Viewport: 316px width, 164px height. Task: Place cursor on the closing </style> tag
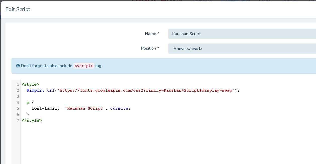pyautogui.click(x=32, y=120)
